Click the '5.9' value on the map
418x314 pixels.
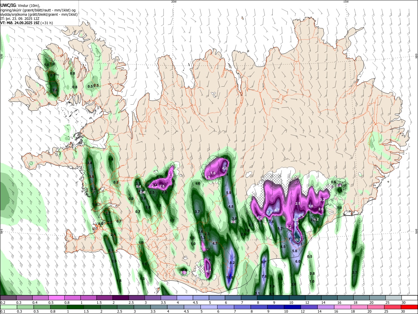point(229,193)
